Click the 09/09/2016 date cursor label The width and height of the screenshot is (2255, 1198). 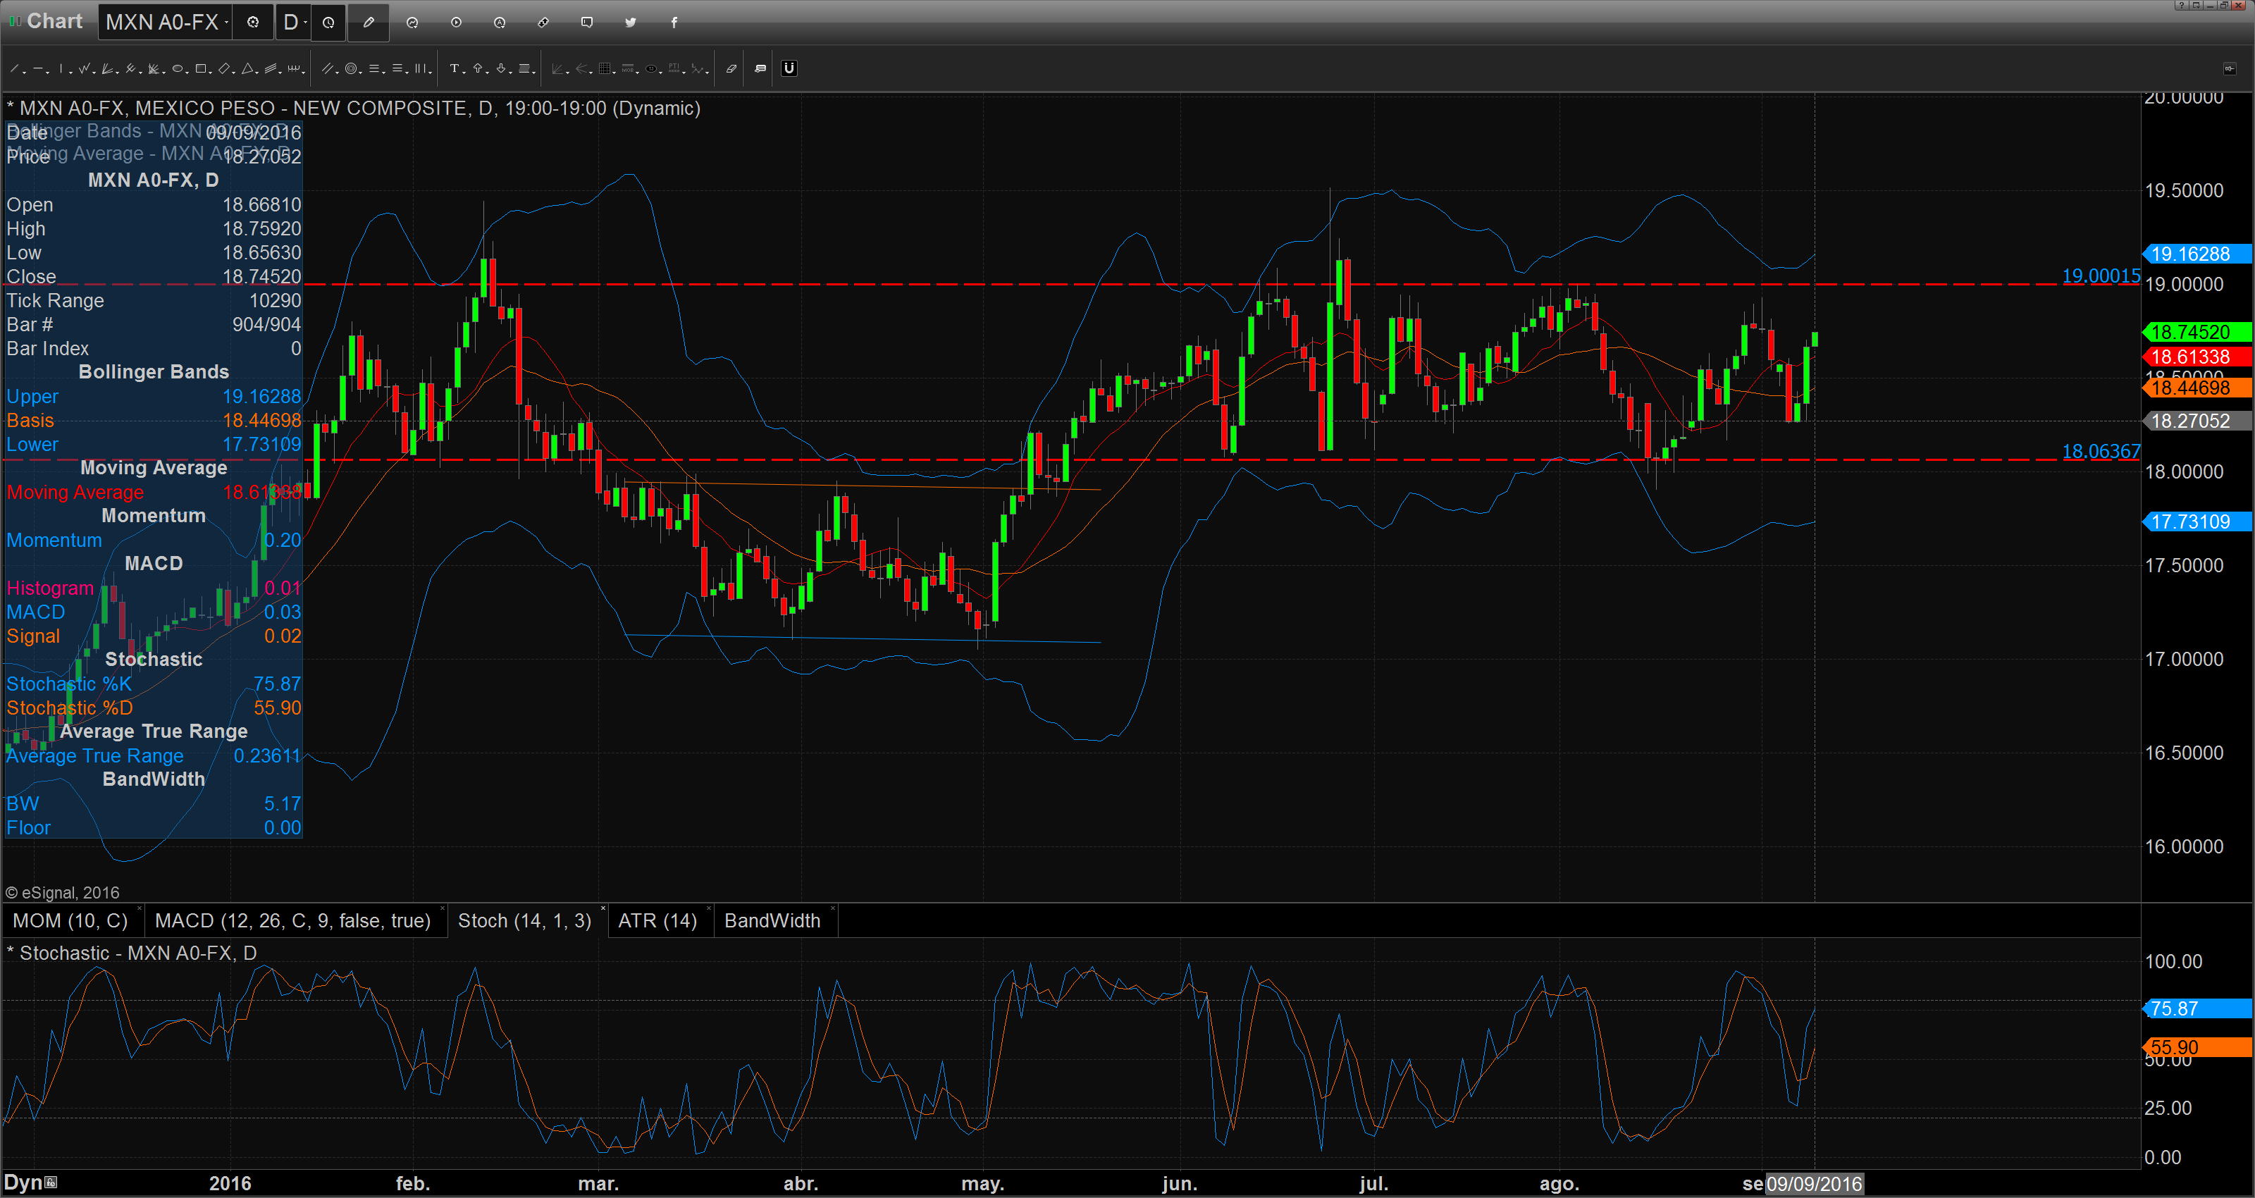click(1814, 1184)
